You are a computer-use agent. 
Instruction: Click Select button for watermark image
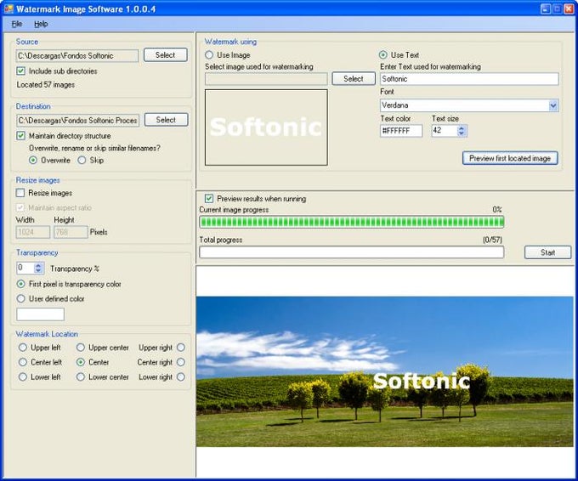353,78
